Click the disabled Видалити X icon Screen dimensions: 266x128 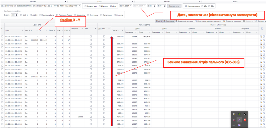pos(244,21)
